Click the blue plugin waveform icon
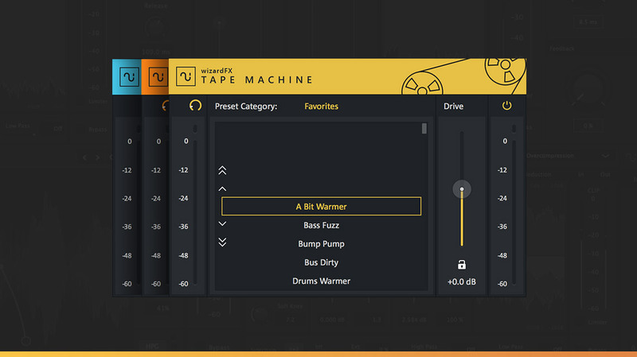Image resolution: width=637 pixels, height=357 pixels. [127, 77]
